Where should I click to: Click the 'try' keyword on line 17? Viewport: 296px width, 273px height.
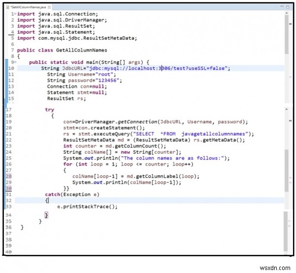[49, 110]
